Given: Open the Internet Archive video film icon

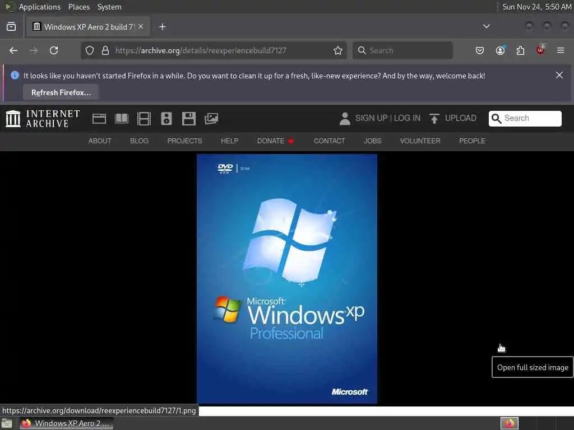Looking at the screenshot, I should [x=144, y=119].
